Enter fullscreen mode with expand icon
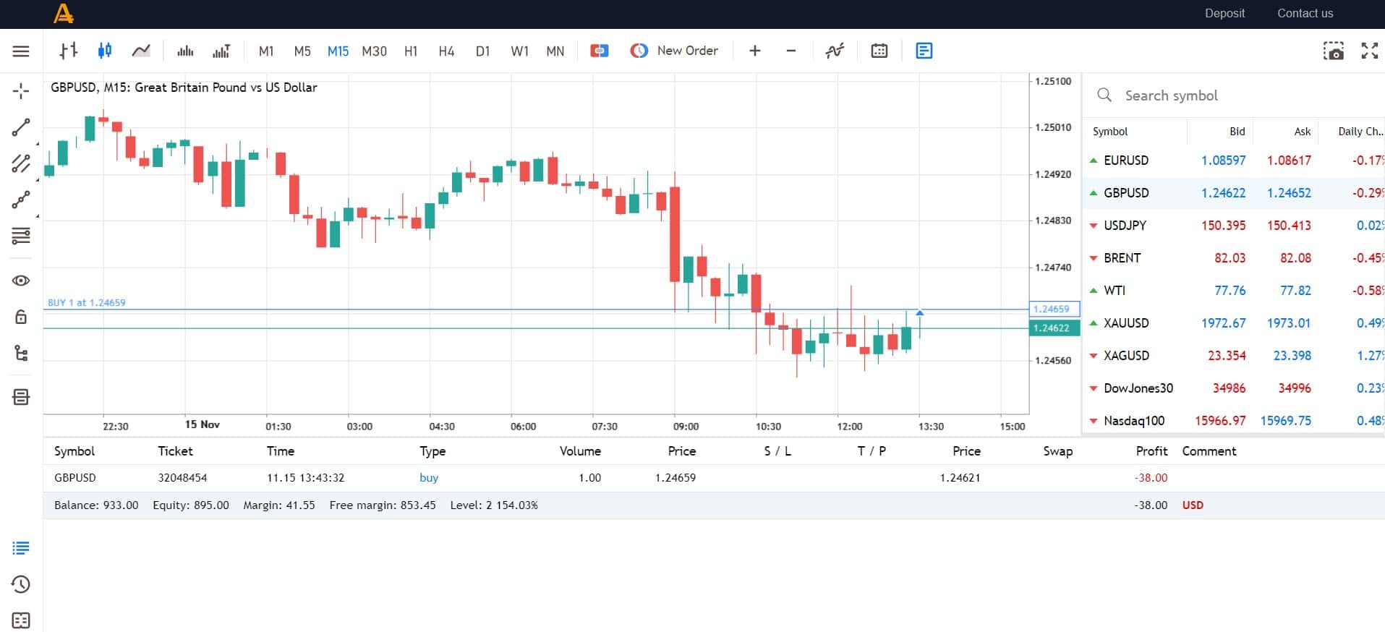This screenshot has height=632, width=1385. [1369, 51]
